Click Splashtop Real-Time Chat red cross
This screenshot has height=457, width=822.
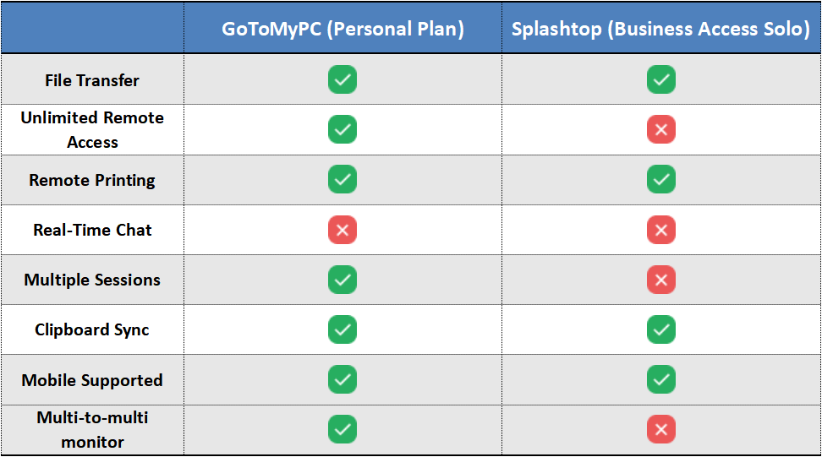661,230
